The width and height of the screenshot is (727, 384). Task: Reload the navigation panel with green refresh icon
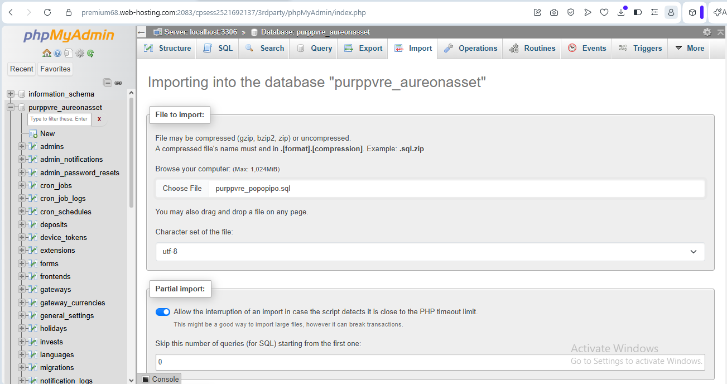pyautogui.click(x=90, y=54)
